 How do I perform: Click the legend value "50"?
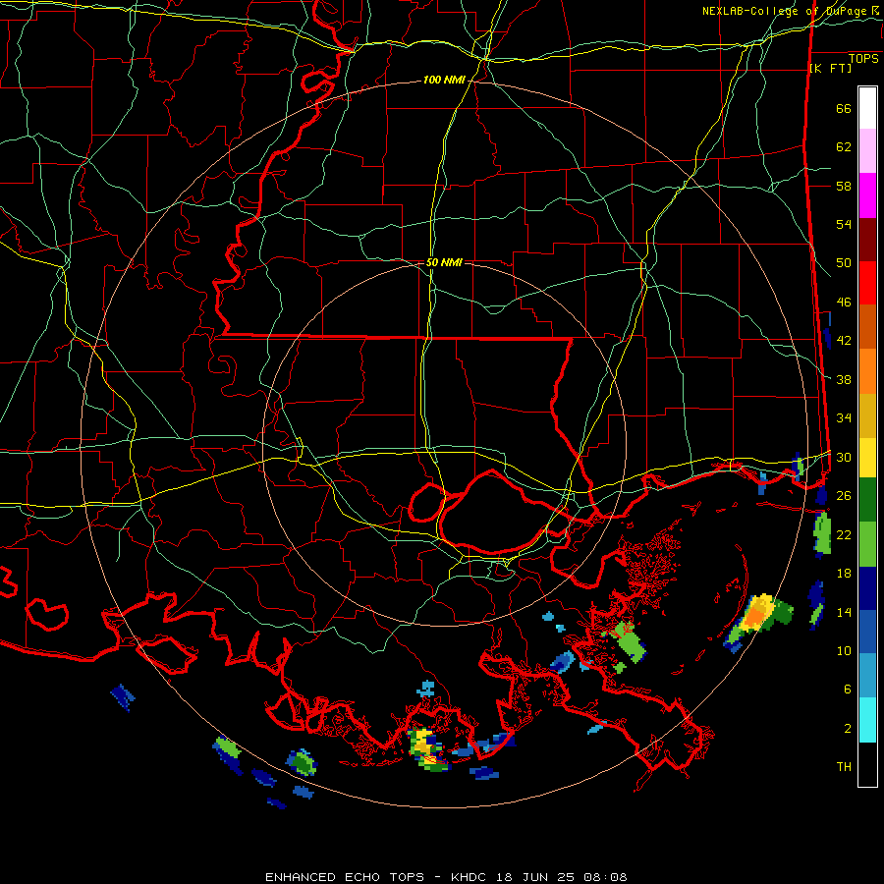click(844, 262)
